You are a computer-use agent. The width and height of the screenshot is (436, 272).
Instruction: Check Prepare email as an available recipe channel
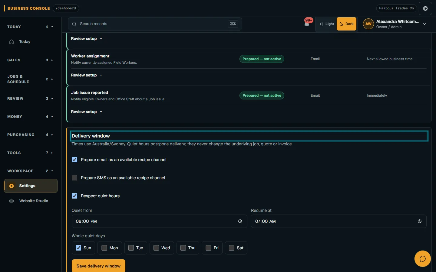coord(74,160)
